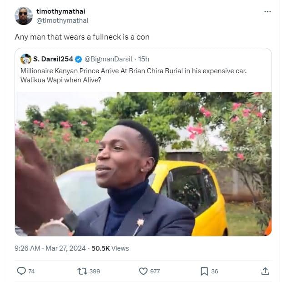Viewport: 282px width, 282px height.
Task: Open the bold timothymathai display name
Action: coord(60,11)
